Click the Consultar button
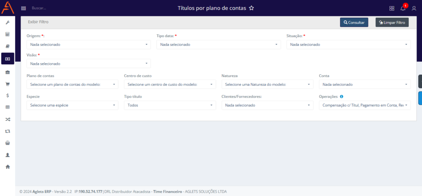Screen dimensions: 422x196 [x=354, y=23]
